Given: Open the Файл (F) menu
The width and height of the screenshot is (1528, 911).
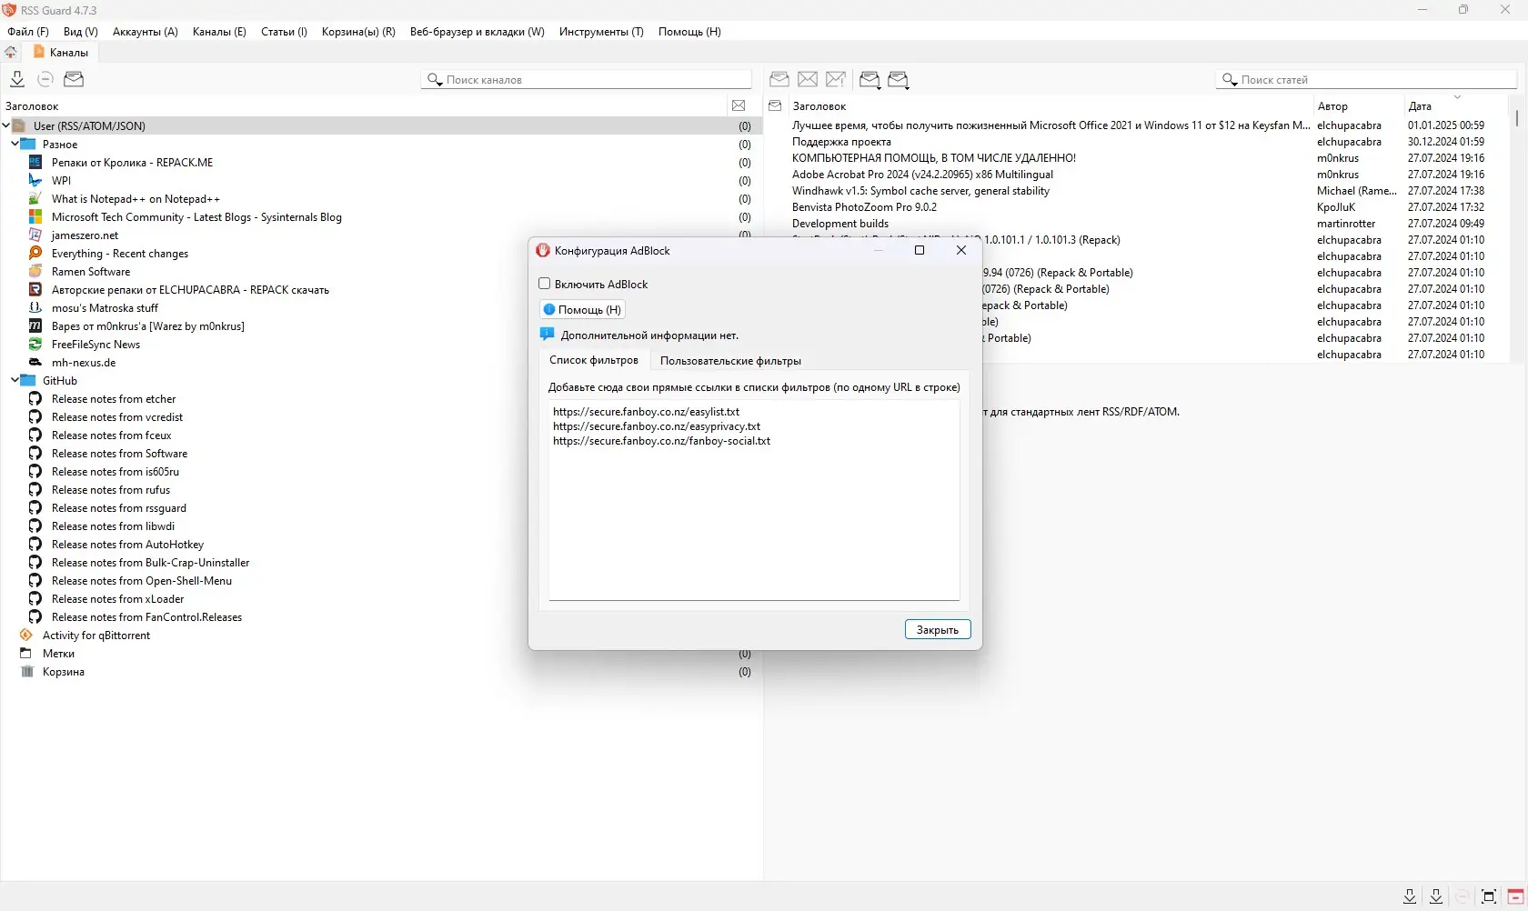Looking at the screenshot, I should tap(28, 32).
